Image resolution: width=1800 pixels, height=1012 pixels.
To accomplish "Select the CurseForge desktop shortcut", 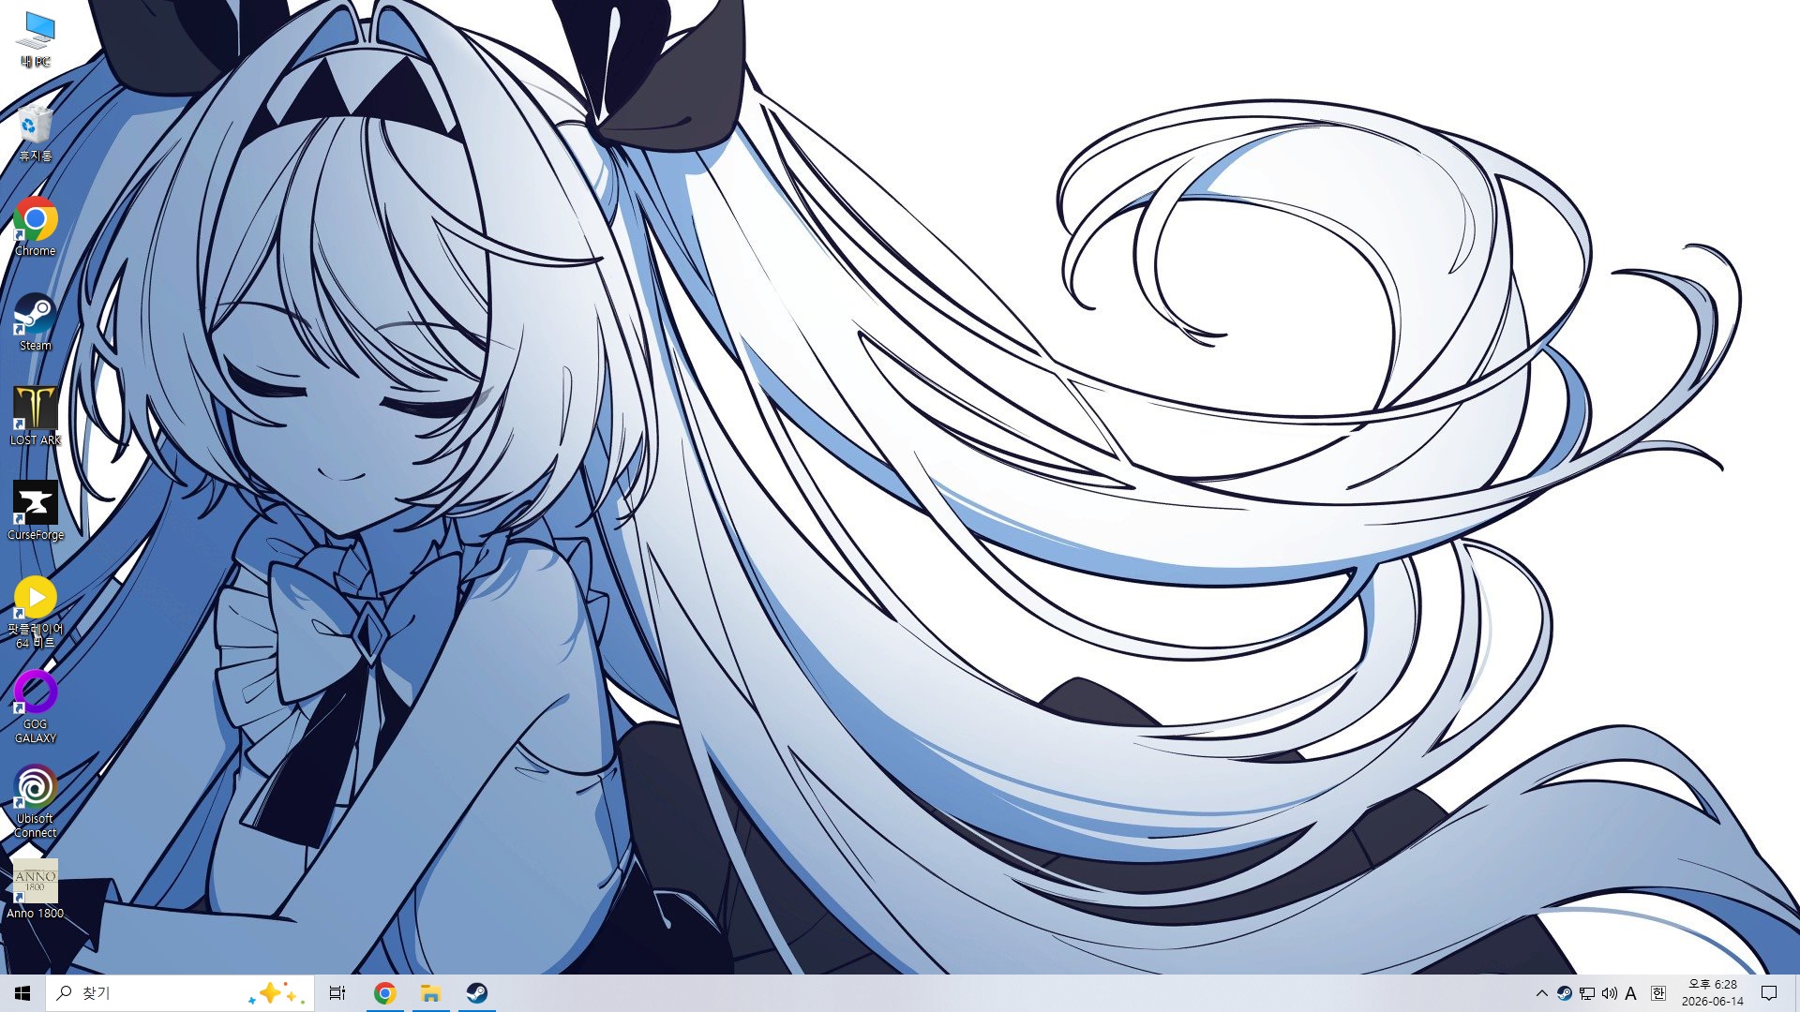I will pyautogui.click(x=36, y=512).
